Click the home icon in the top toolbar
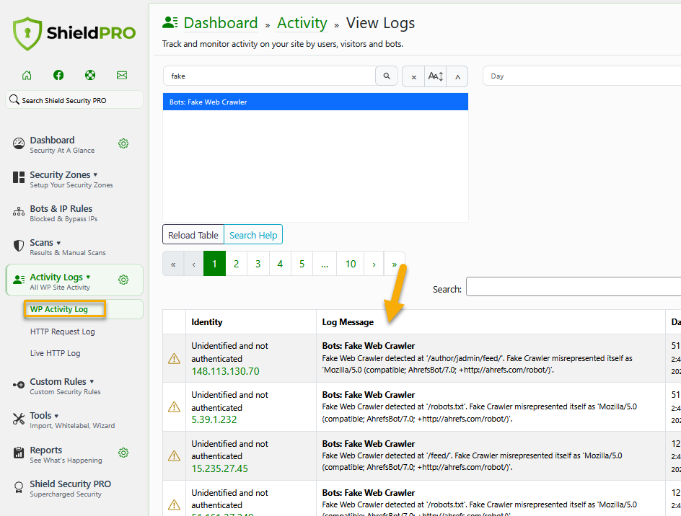Viewport: 681px width, 516px height. point(27,75)
